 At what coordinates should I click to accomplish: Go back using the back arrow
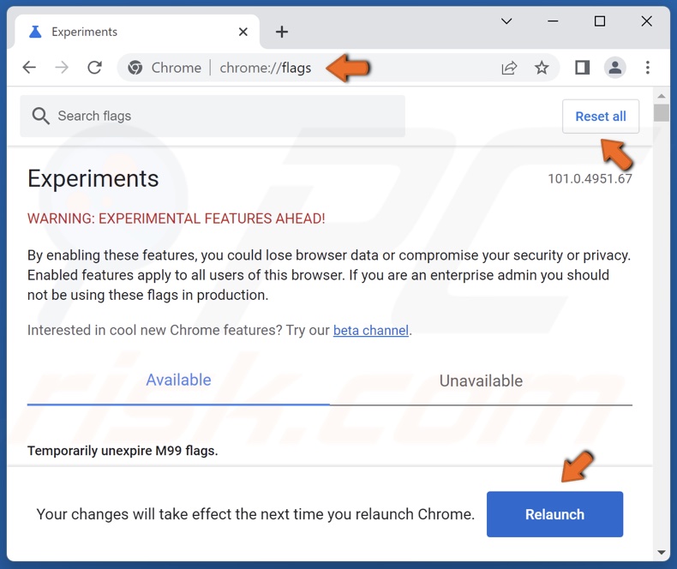point(29,68)
